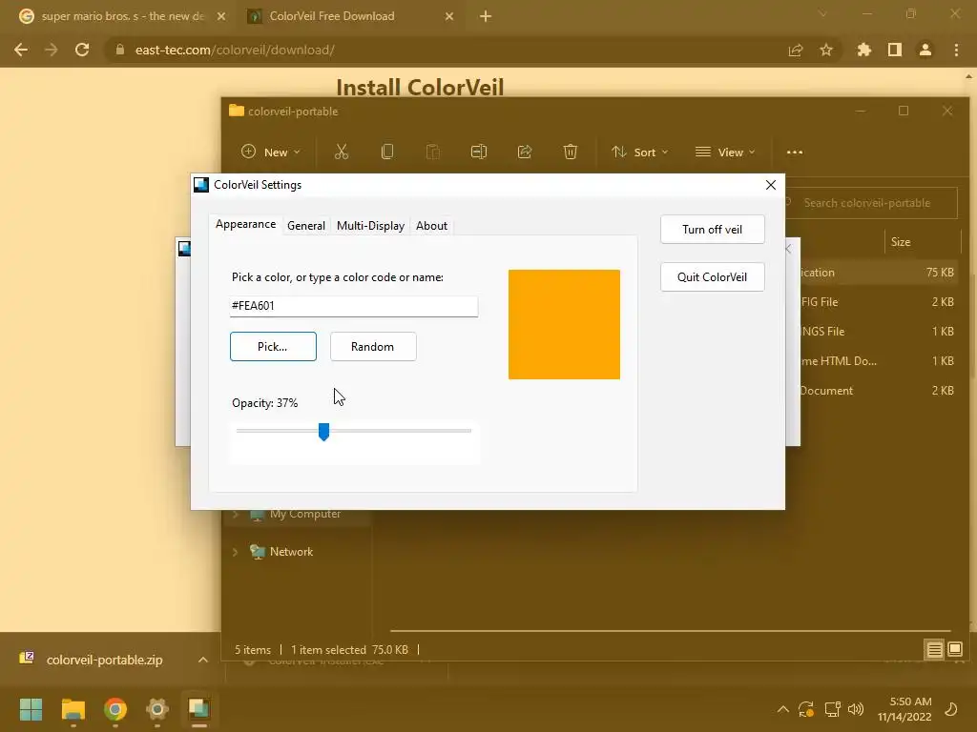Close the ColorVeil Settings dialog
Image resolution: width=977 pixels, height=732 pixels.
pos(771,185)
